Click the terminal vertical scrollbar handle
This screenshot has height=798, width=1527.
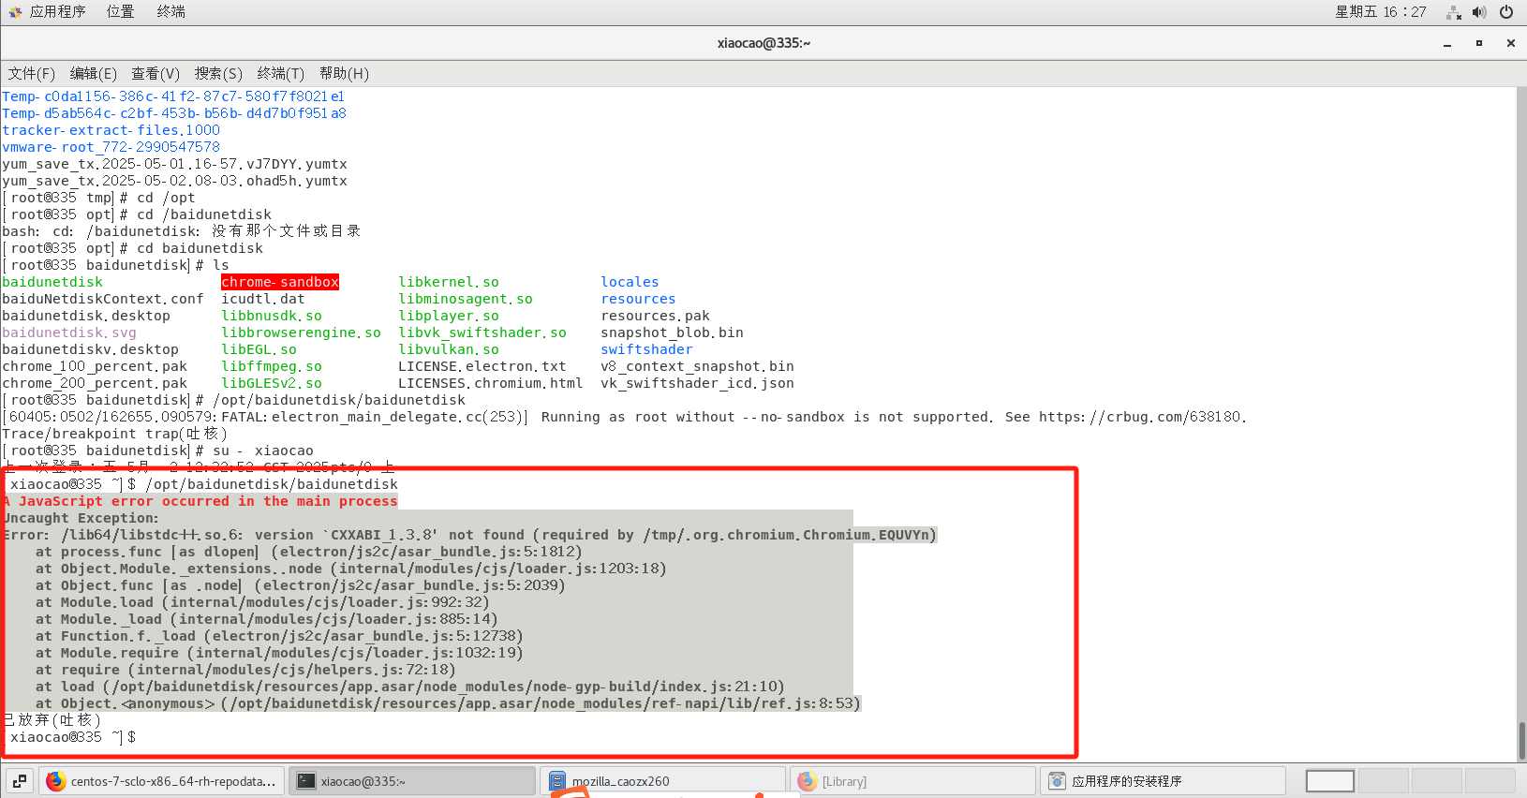tap(1521, 740)
